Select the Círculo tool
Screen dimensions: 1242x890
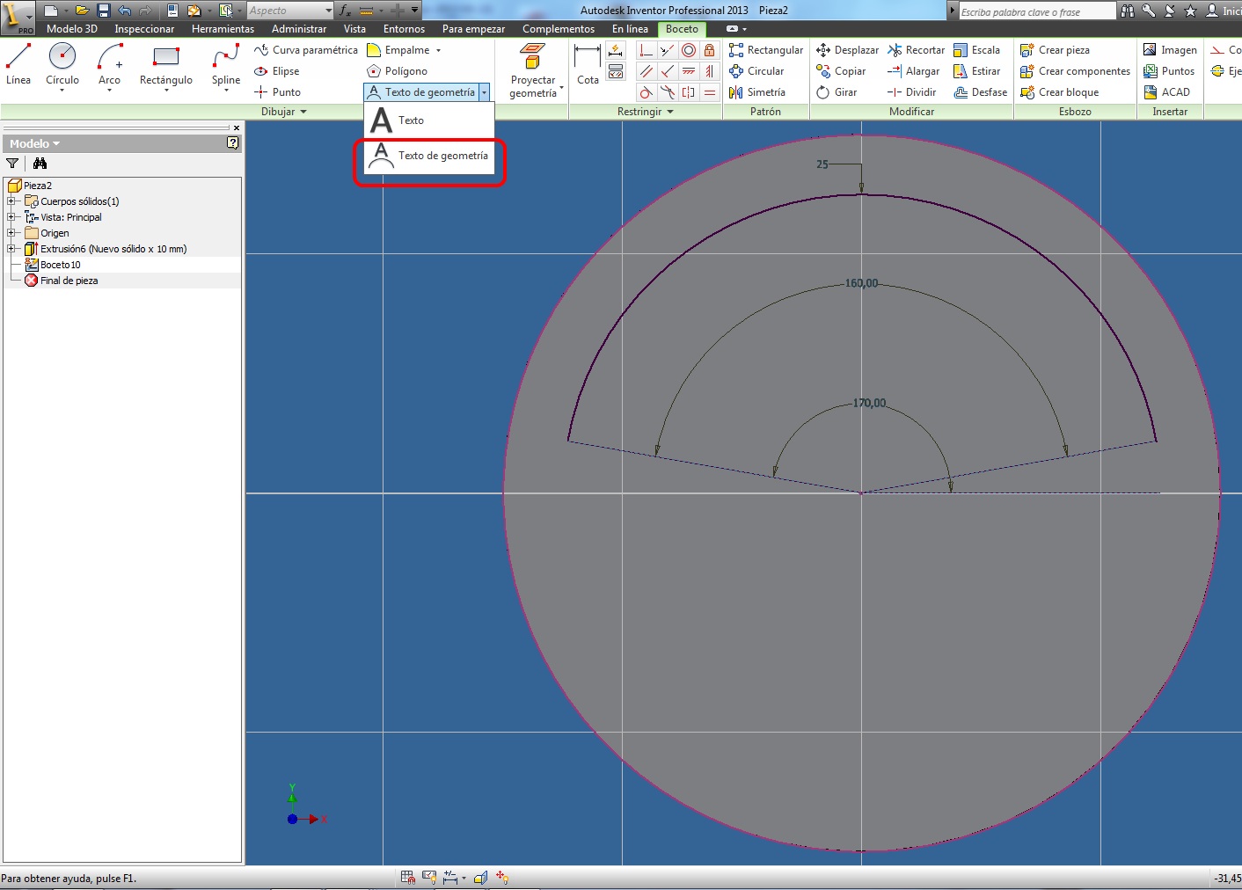62,64
